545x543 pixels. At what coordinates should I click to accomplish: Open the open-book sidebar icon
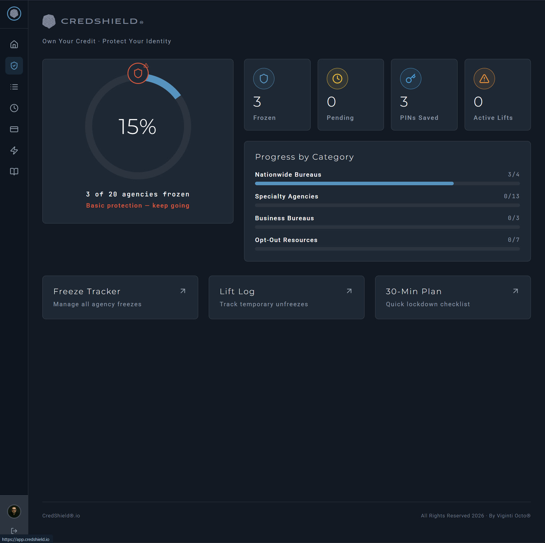click(14, 172)
